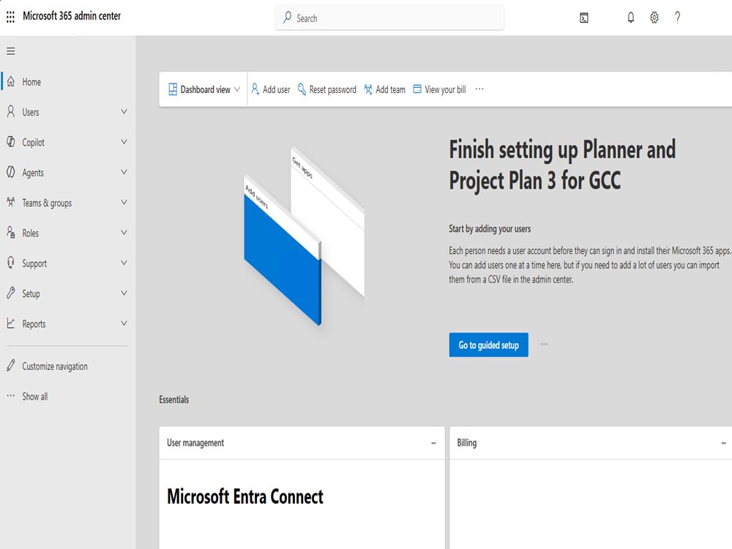Open the Cloud Shell icon in header
Screen dimensions: 732x549
[583, 18]
